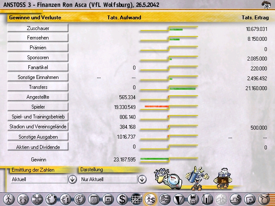Open Spiel- und Trainingsbetrieb details

click(38, 116)
